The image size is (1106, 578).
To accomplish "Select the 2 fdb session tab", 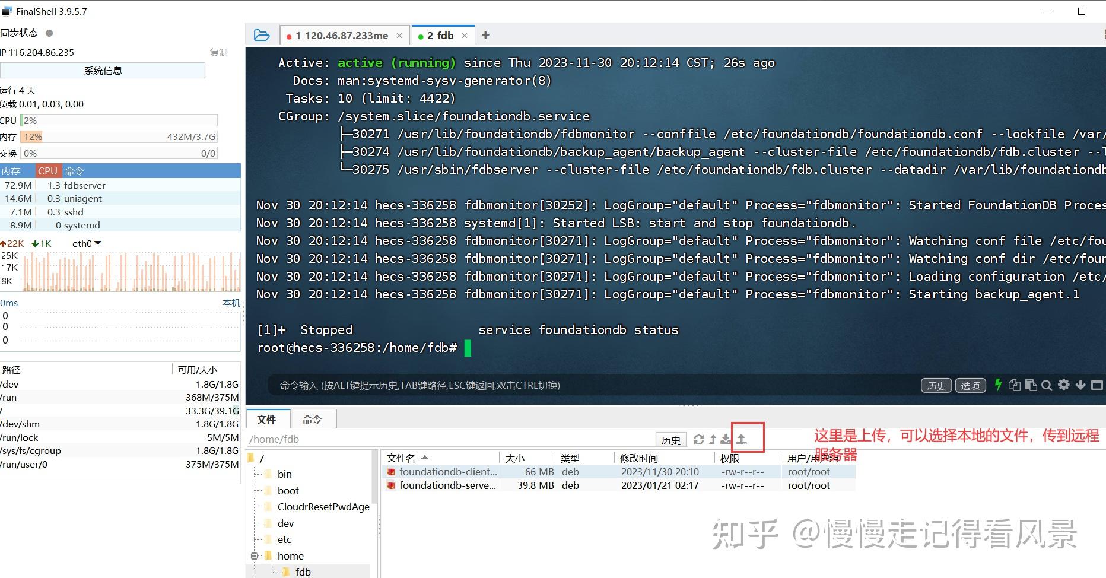I will 443,35.
